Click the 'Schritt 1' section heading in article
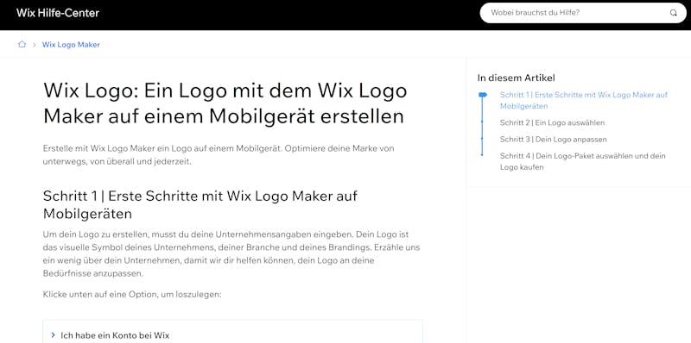The image size is (691, 343). (200, 205)
